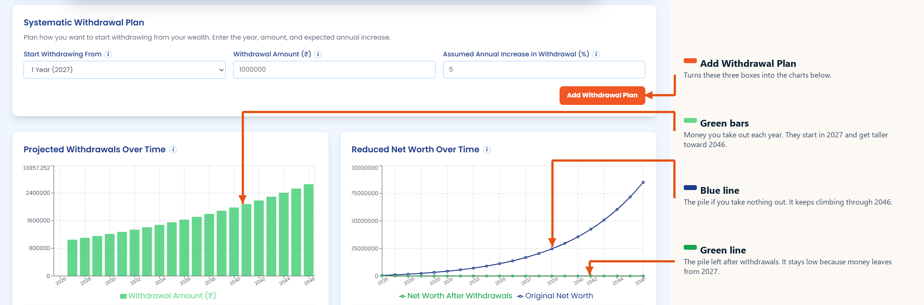Click the 1600000 axis label on bar chart
The image size is (924, 305).
point(38,221)
